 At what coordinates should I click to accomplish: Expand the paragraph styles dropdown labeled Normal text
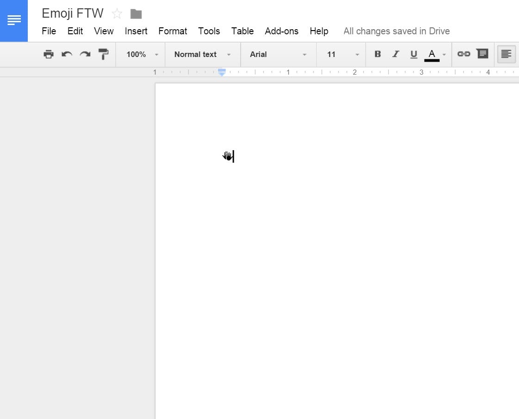click(x=202, y=54)
